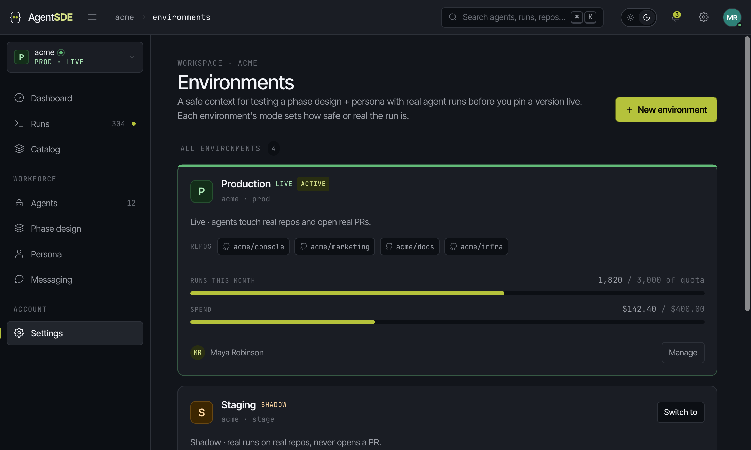Click Manage on the Production card
Screen dimensions: 751x450
click(x=683, y=352)
